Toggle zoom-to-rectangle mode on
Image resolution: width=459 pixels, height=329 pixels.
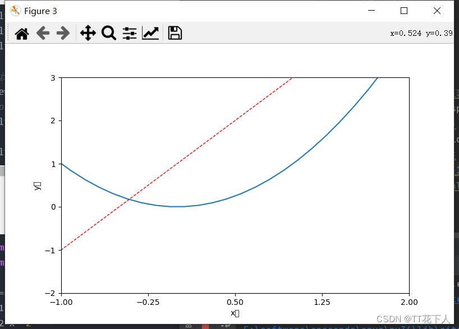[109, 33]
